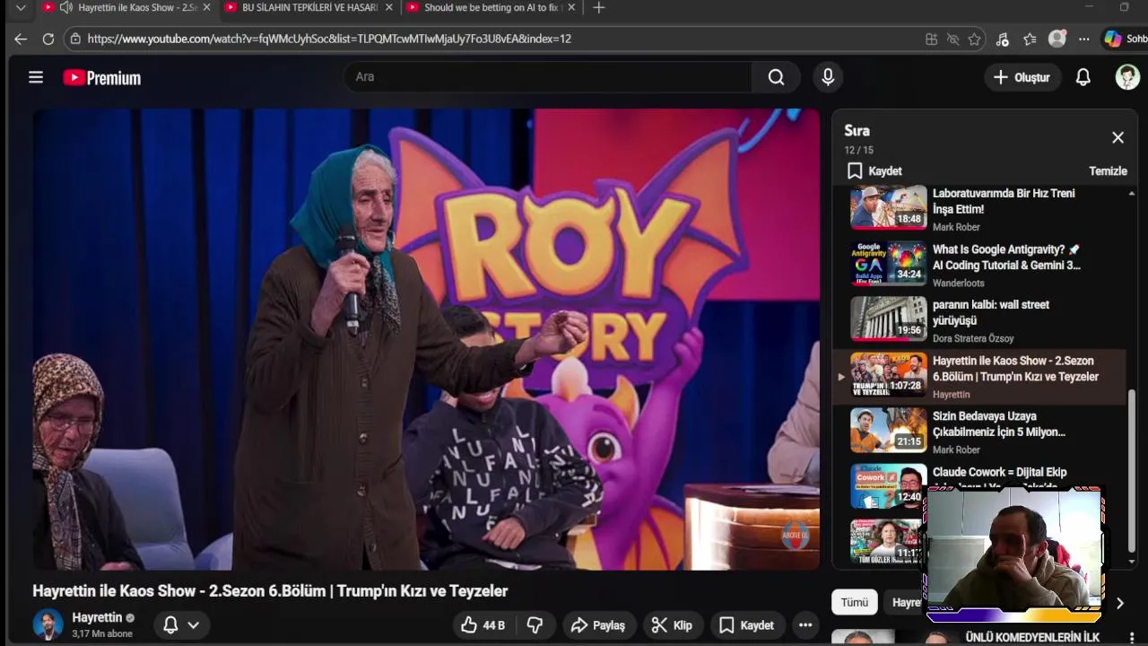Mute tab via speaker icon on first tab
This screenshot has width=1148, height=646.
pyautogui.click(x=66, y=7)
